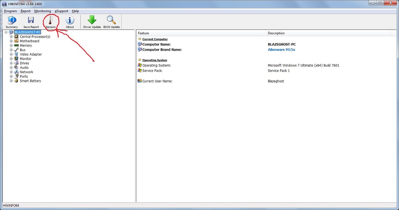
Task: Open the About info icon
Action: [x=70, y=20]
